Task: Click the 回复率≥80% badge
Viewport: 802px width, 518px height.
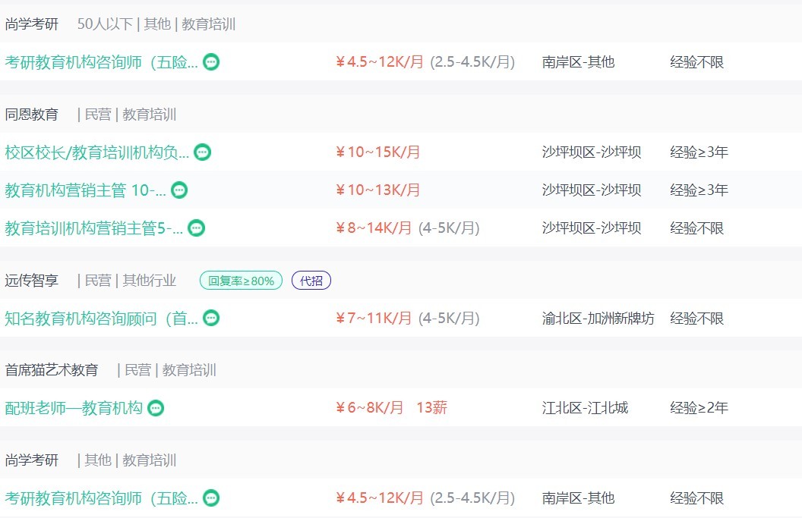Action: (241, 281)
